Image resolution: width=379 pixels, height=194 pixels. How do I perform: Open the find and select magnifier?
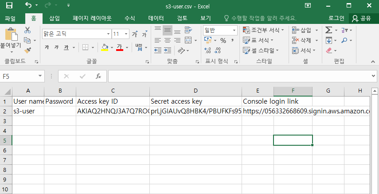coord(347,40)
